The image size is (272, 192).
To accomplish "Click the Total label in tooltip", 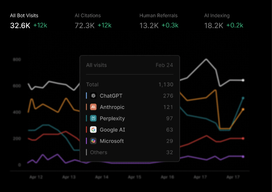I will point(92,84).
